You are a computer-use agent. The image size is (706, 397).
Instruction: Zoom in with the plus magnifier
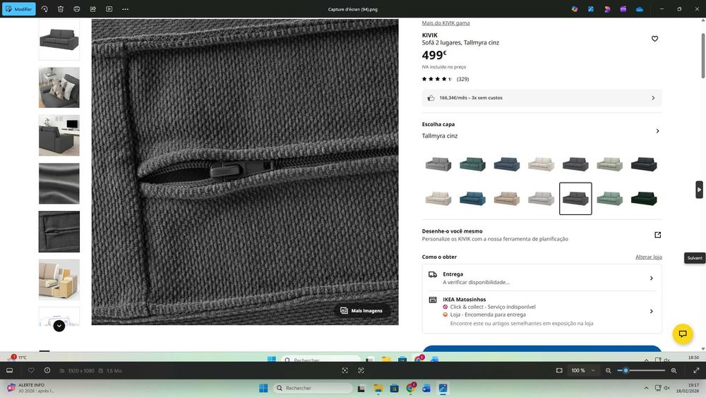pos(674,370)
